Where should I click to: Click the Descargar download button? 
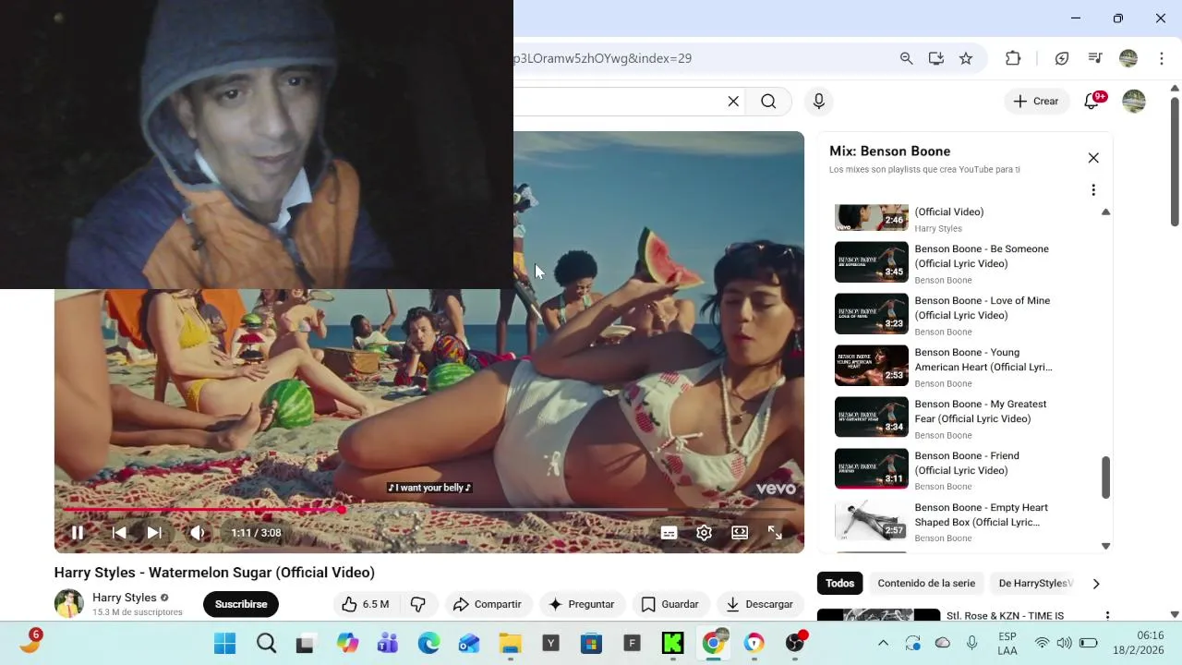pyautogui.click(x=760, y=604)
